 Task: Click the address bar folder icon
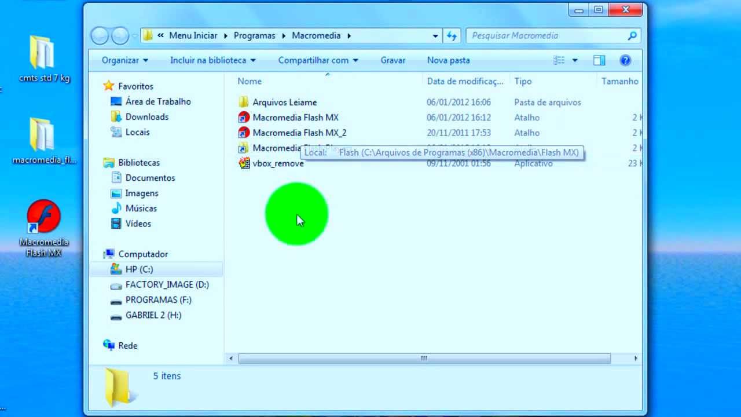(x=148, y=35)
